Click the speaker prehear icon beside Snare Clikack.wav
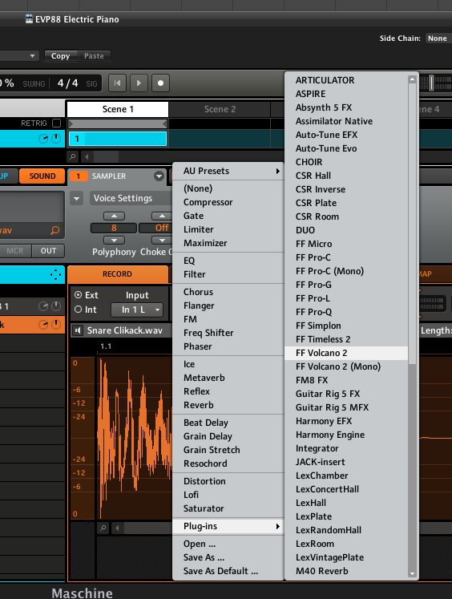452x599 pixels. [78, 330]
